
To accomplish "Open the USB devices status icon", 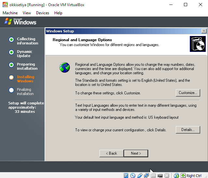I will [x=139, y=176].
